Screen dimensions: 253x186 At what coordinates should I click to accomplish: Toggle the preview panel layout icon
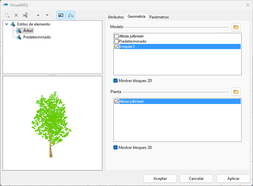[x=61, y=15]
